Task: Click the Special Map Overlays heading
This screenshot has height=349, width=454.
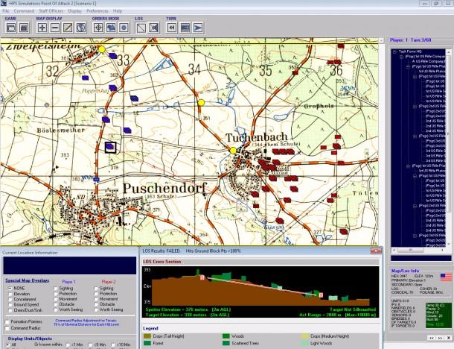Action: click(x=28, y=280)
